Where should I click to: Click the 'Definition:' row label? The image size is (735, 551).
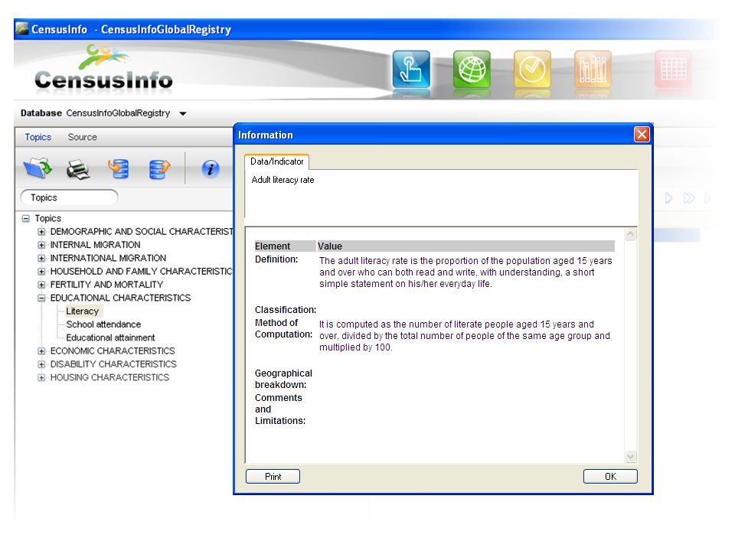pos(276,259)
